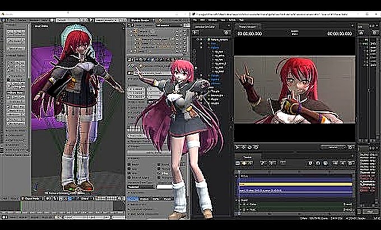Choose the selection arrow tool below viewport
Screen dimensions: 381x230
pyautogui.click(x=238, y=147)
